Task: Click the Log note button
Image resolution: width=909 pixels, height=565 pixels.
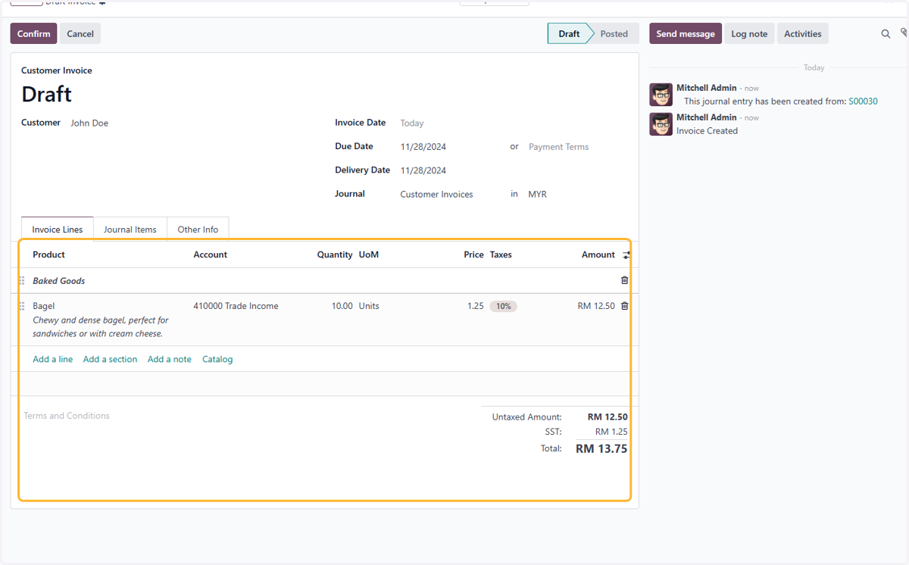Action: pyautogui.click(x=749, y=33)
